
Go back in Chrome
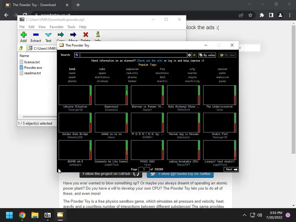click(x=6, y=15)
